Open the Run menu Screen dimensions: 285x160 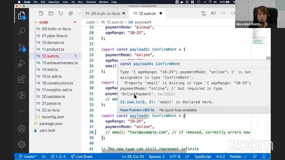click(80, 2)
